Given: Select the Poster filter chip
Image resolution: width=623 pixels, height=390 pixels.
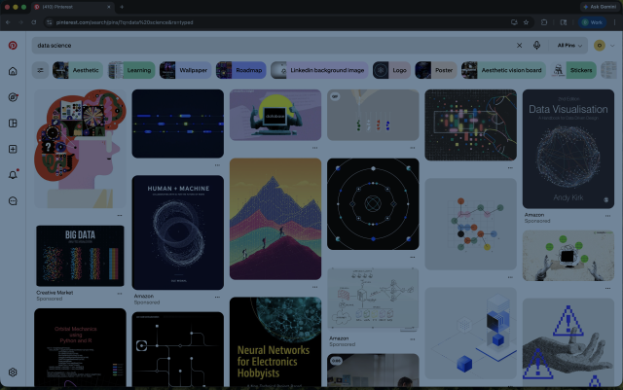Looking at the screenshot, I should coord(436,70).
